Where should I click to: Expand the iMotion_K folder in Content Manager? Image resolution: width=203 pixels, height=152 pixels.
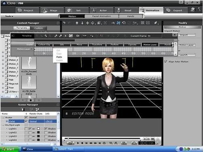[x=3, y=60]
